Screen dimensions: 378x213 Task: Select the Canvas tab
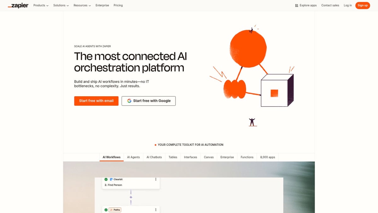pyautogui.click(x=209, y=157)
